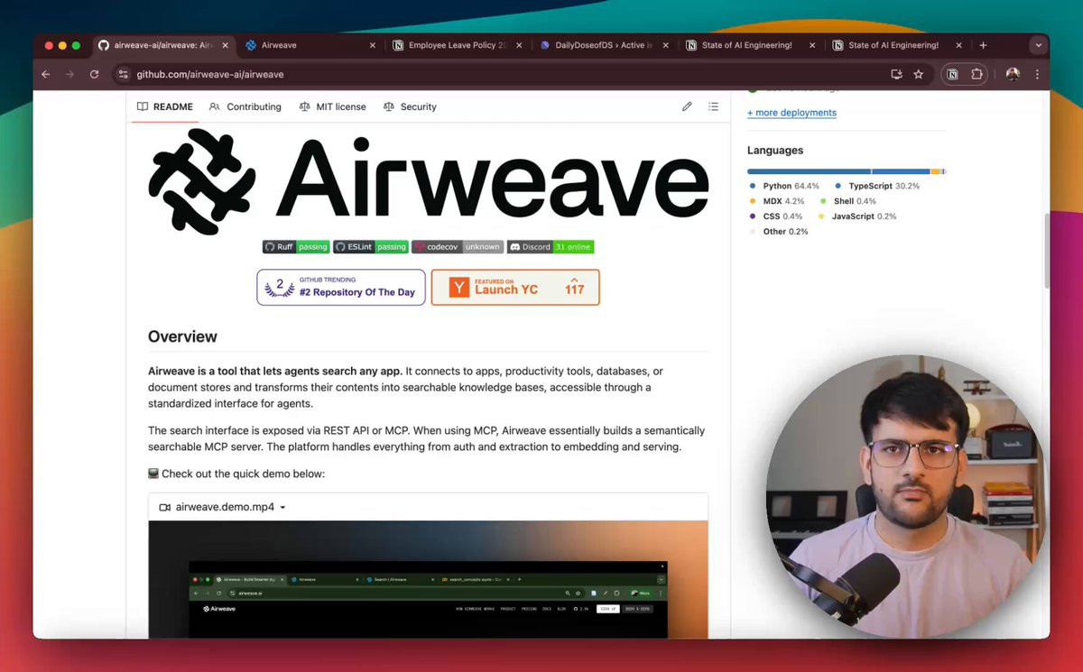Viewport: 1083px width, 672px height.
Task: Select the Contributing tab
Action: pos(245,106)
